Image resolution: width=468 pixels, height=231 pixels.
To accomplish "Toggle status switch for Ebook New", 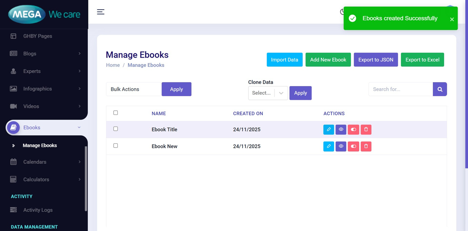I will [x=354, y=146].
